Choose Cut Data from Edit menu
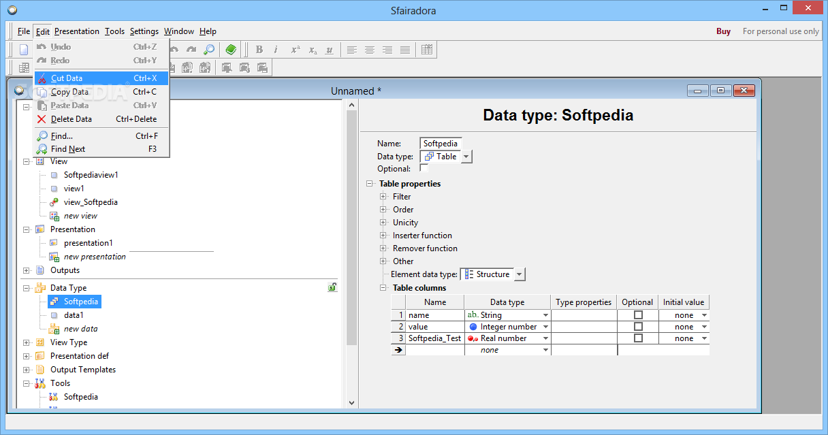The image size is (828, 435). 101,78
